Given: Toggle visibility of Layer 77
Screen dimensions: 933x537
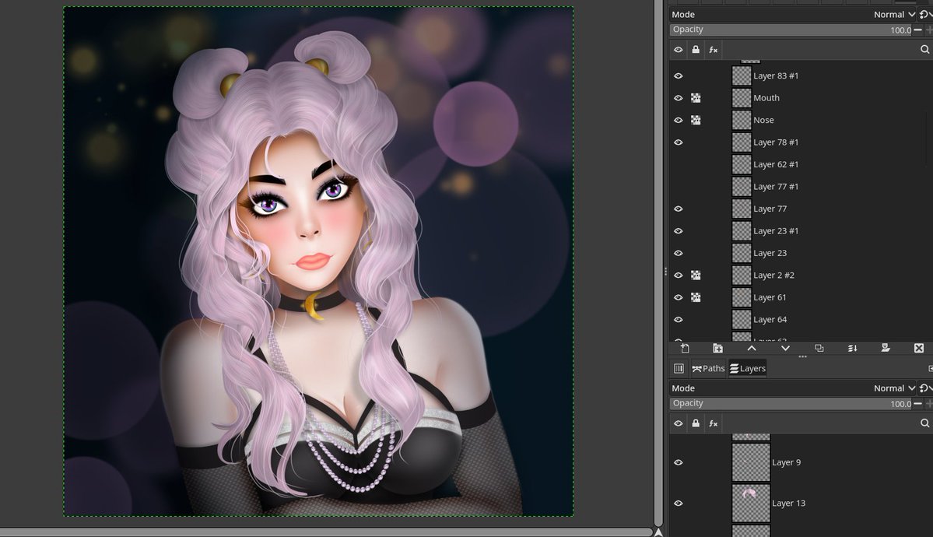Looking at the screenshot, I should click(x=679, y=209).
